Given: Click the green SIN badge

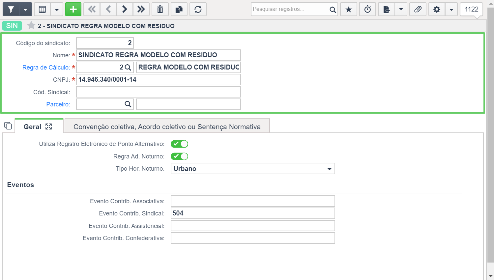Looking at the screenshot, I should tap(12, 26).
